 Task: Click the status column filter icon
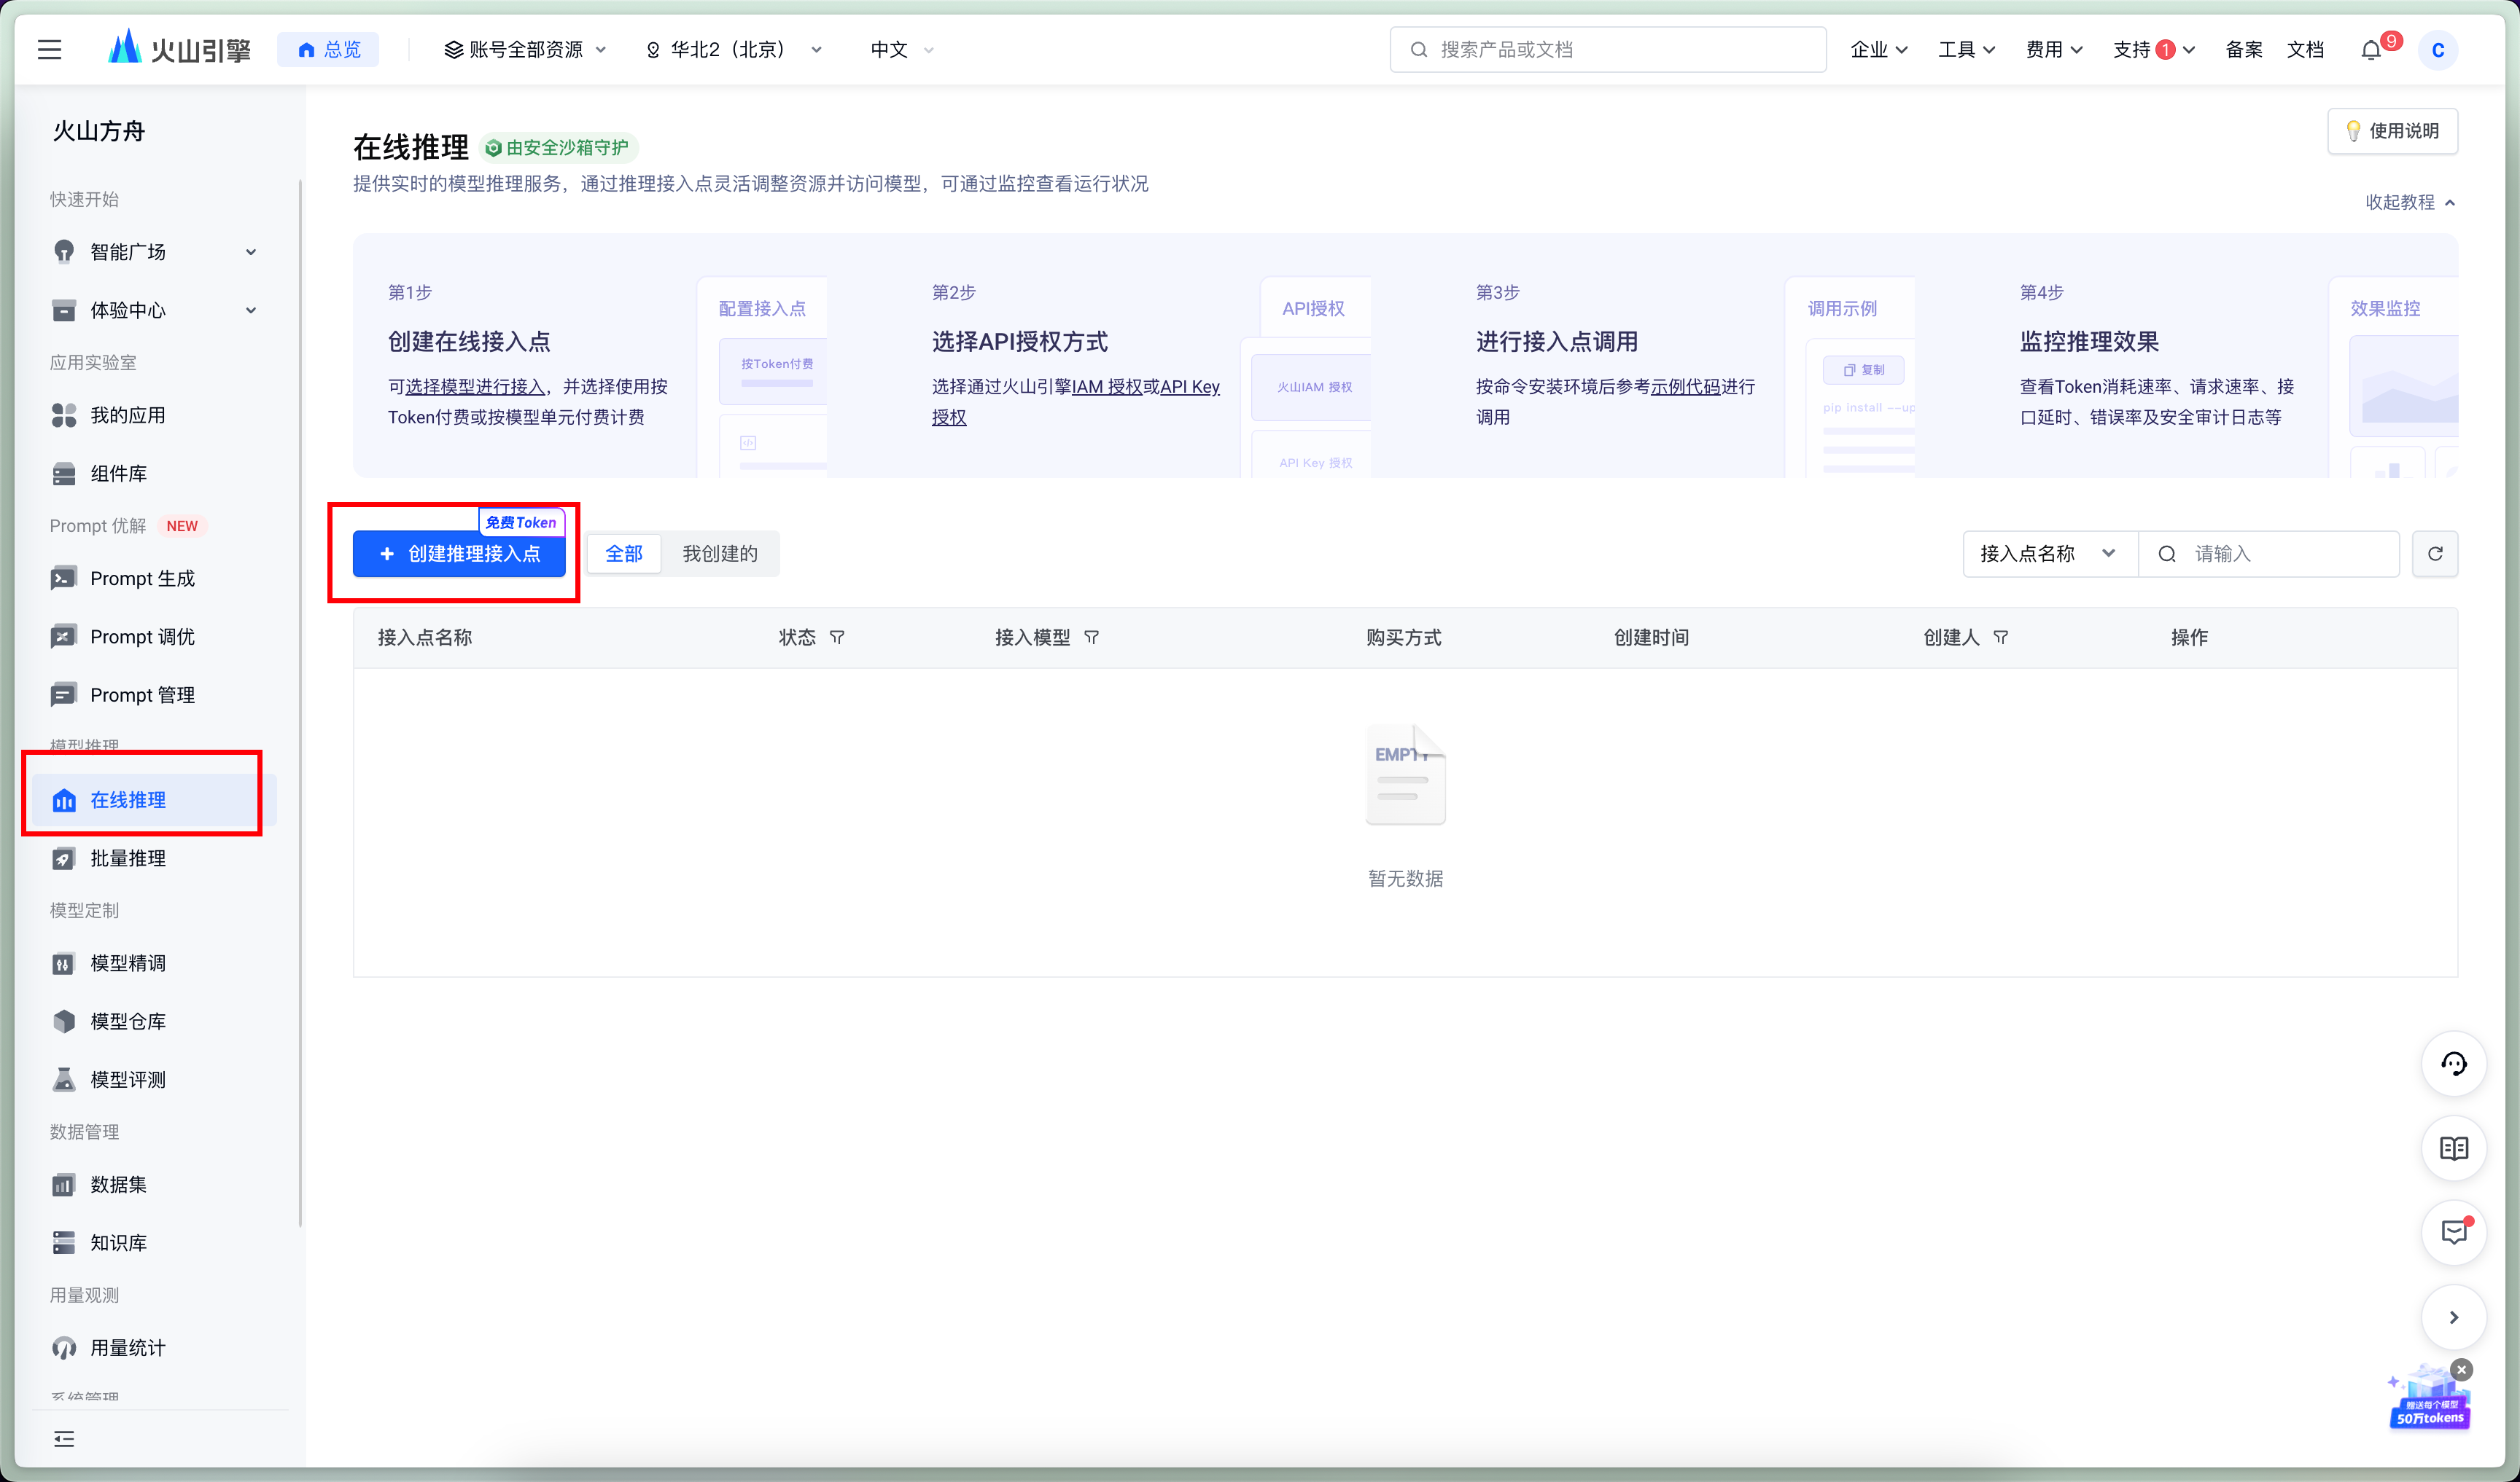point(837,638)
